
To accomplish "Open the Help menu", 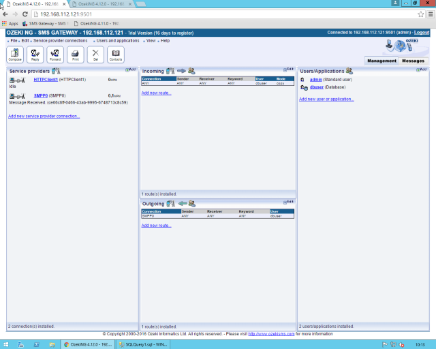I will tap(165, 41).
